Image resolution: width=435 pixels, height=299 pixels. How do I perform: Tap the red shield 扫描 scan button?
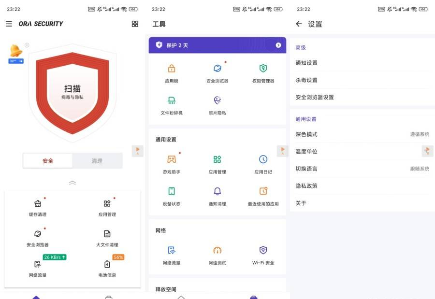point(72,92)
